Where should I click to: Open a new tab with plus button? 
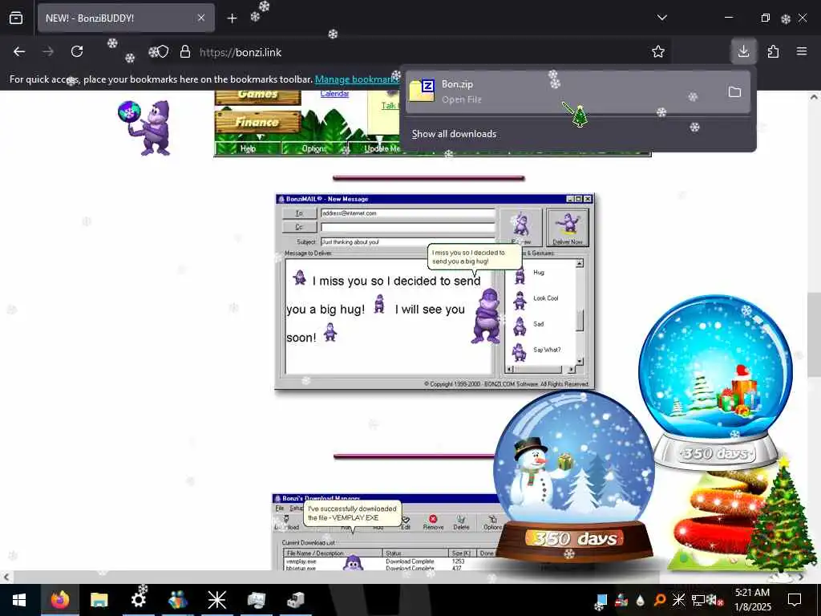click(232, 18)
